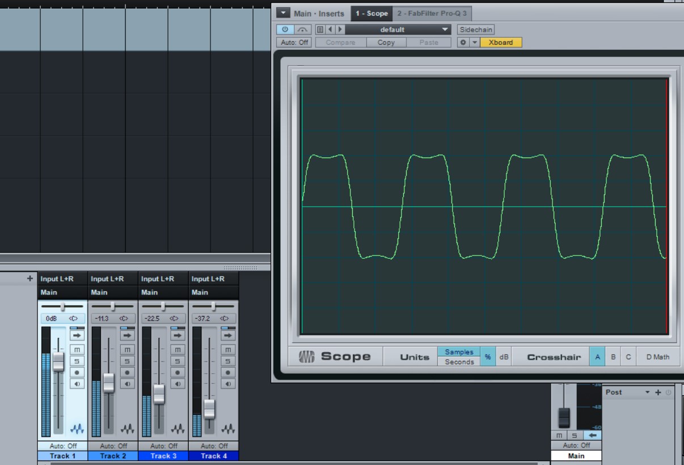Mute the Main output channel

(559, 435)
